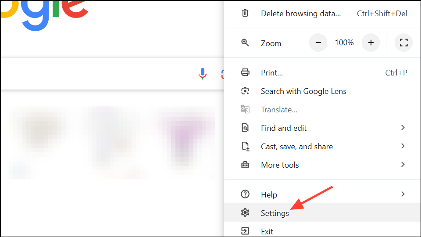The width and height of the screenshot is (421, 237).
Task: Click the Settings gear icon
Action: [x=245, y=213]
